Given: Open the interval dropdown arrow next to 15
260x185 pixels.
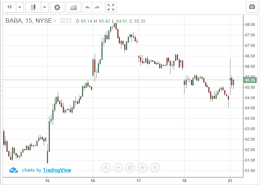Looking at the screenshot, I should [x=19, y=7].
